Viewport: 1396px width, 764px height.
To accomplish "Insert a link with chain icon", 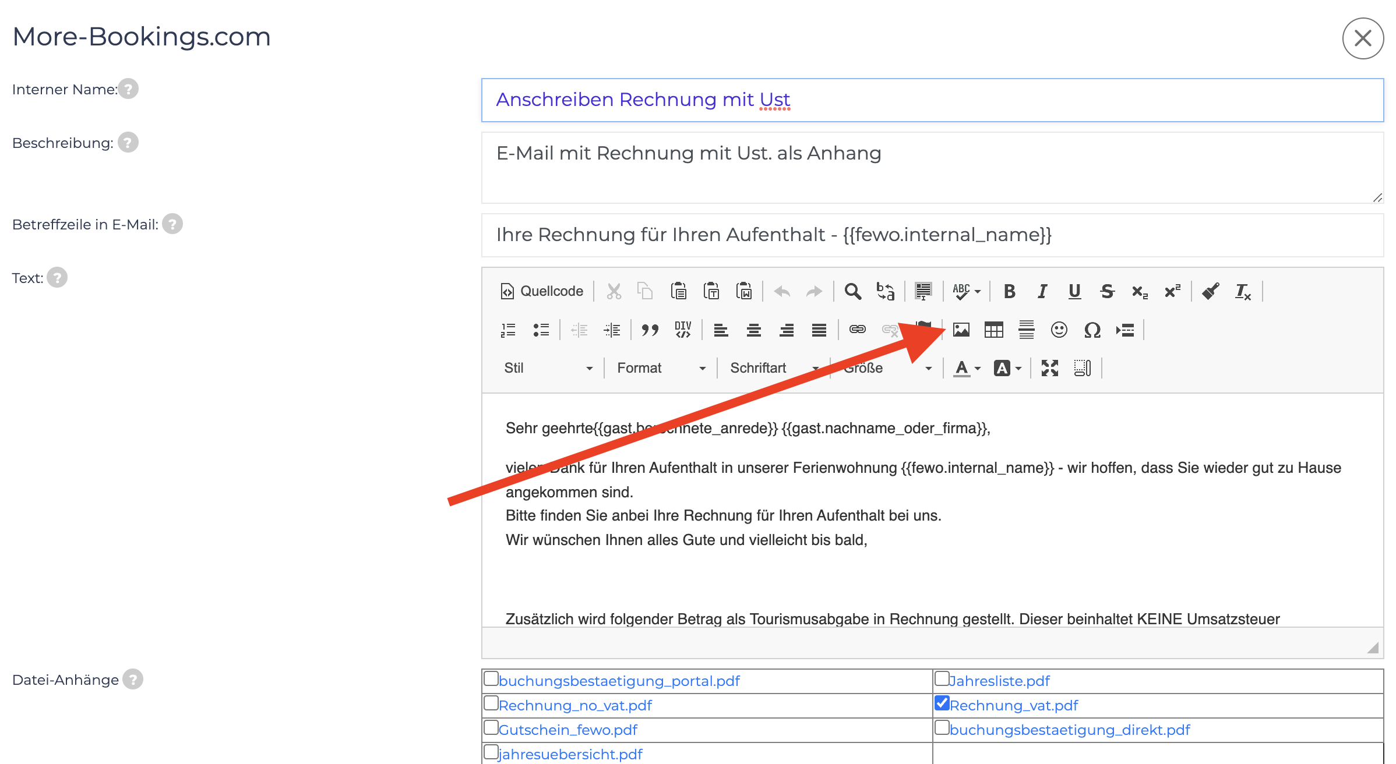I will point(858,330).
